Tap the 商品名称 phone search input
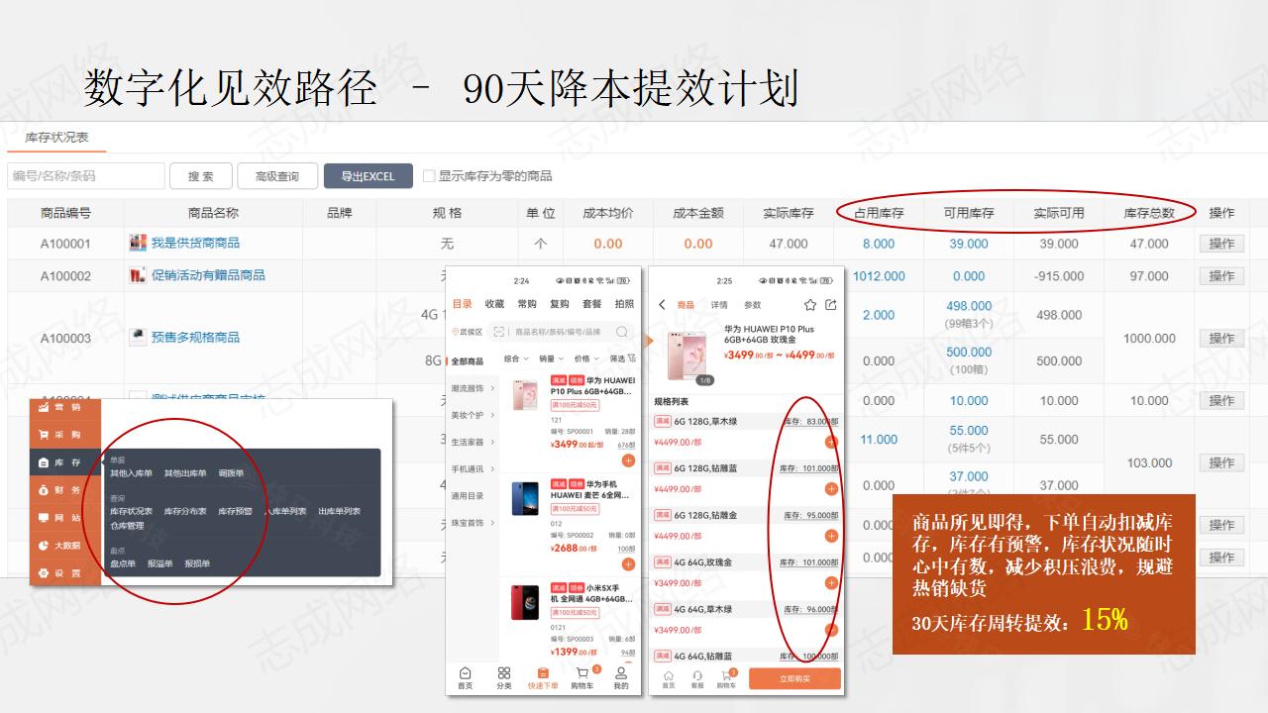 (558, 333)
